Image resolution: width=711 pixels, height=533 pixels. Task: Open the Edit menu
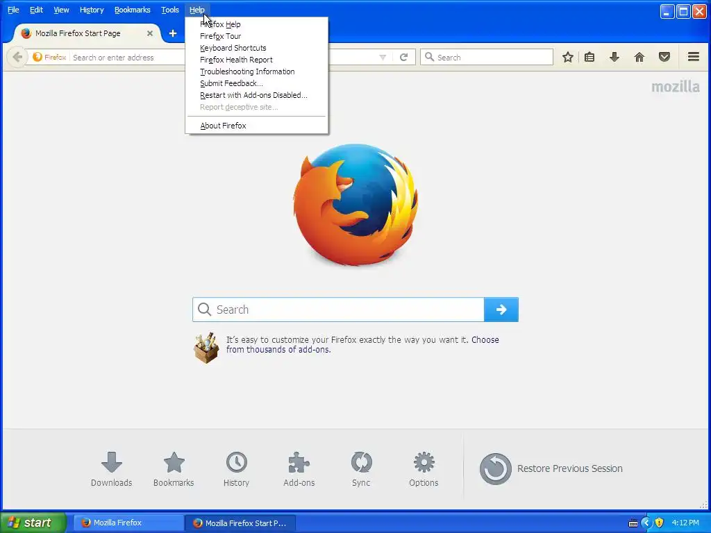point(36,10)
